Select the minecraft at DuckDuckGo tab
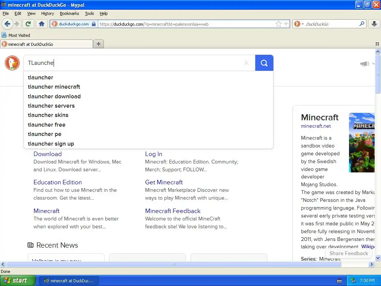Screen dimensions: 381x286 pyautogui.click(x=47, y=44)
